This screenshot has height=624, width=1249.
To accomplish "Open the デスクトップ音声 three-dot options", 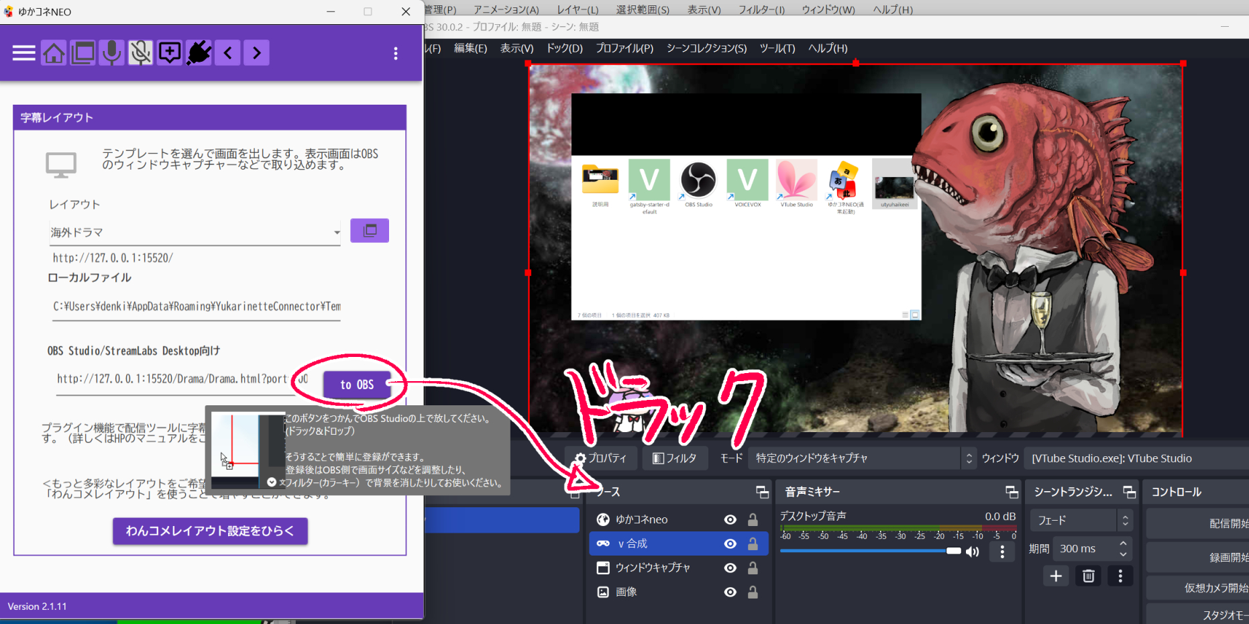I will pyautogui.click(x=1003, y=552).
